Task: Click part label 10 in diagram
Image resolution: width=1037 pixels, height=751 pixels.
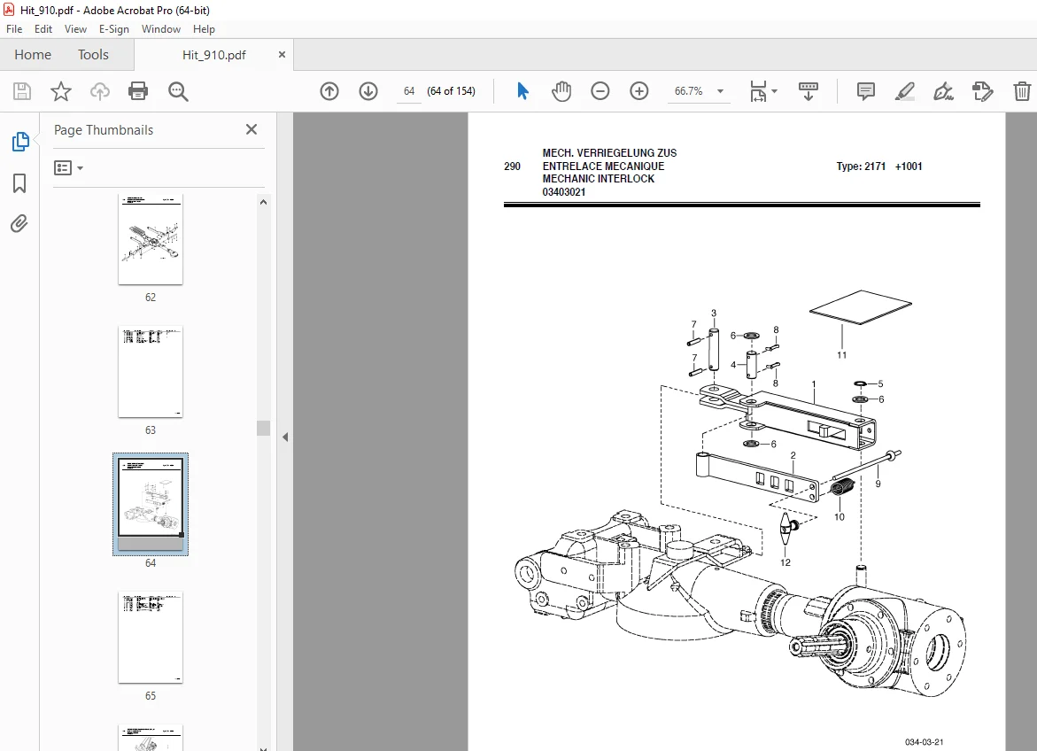Action: coord(840,517)
